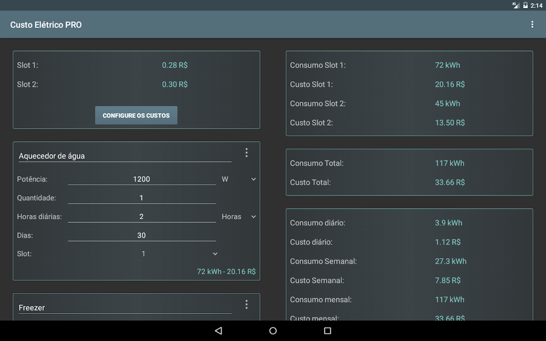Open options menu for Aquecedor de água

click(x=246, y=153)
